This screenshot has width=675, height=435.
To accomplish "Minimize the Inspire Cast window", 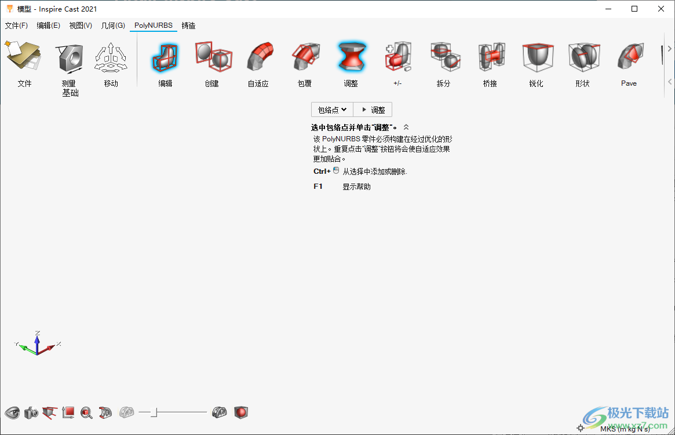I will [x=608, y=9].
